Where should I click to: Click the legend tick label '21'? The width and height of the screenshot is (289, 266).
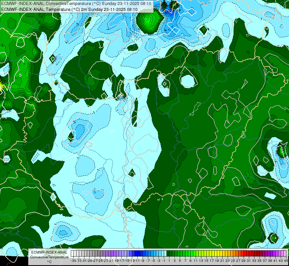click(222, 261)
